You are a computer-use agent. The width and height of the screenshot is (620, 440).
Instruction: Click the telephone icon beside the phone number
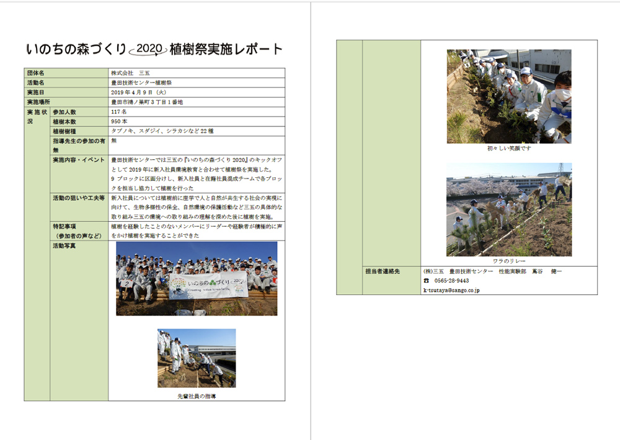tap(426, 281)
